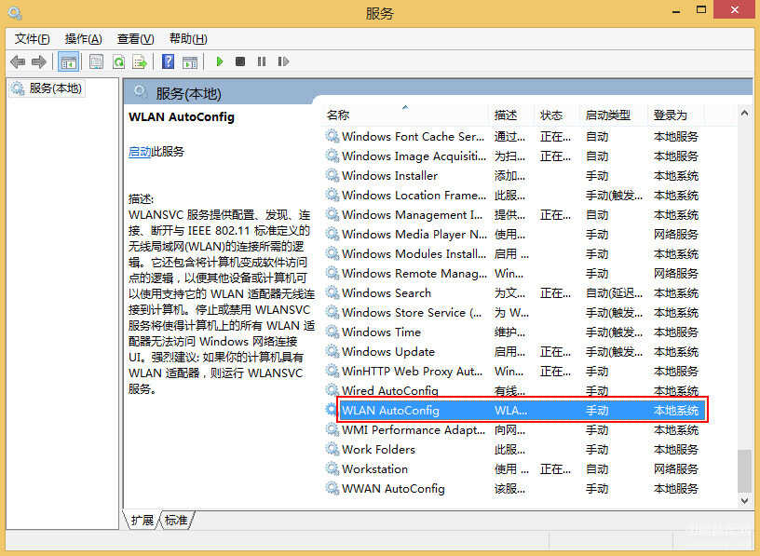The image size is (760, 556).
Task: Click the Back arrow in toolbar
Action: pos(18,62)
